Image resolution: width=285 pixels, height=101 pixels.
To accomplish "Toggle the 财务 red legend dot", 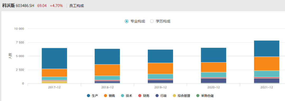I will tap(140, 95).
